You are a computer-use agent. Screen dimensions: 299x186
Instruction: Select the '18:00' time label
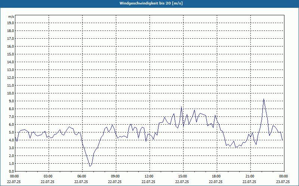click(x=217, y=176)
